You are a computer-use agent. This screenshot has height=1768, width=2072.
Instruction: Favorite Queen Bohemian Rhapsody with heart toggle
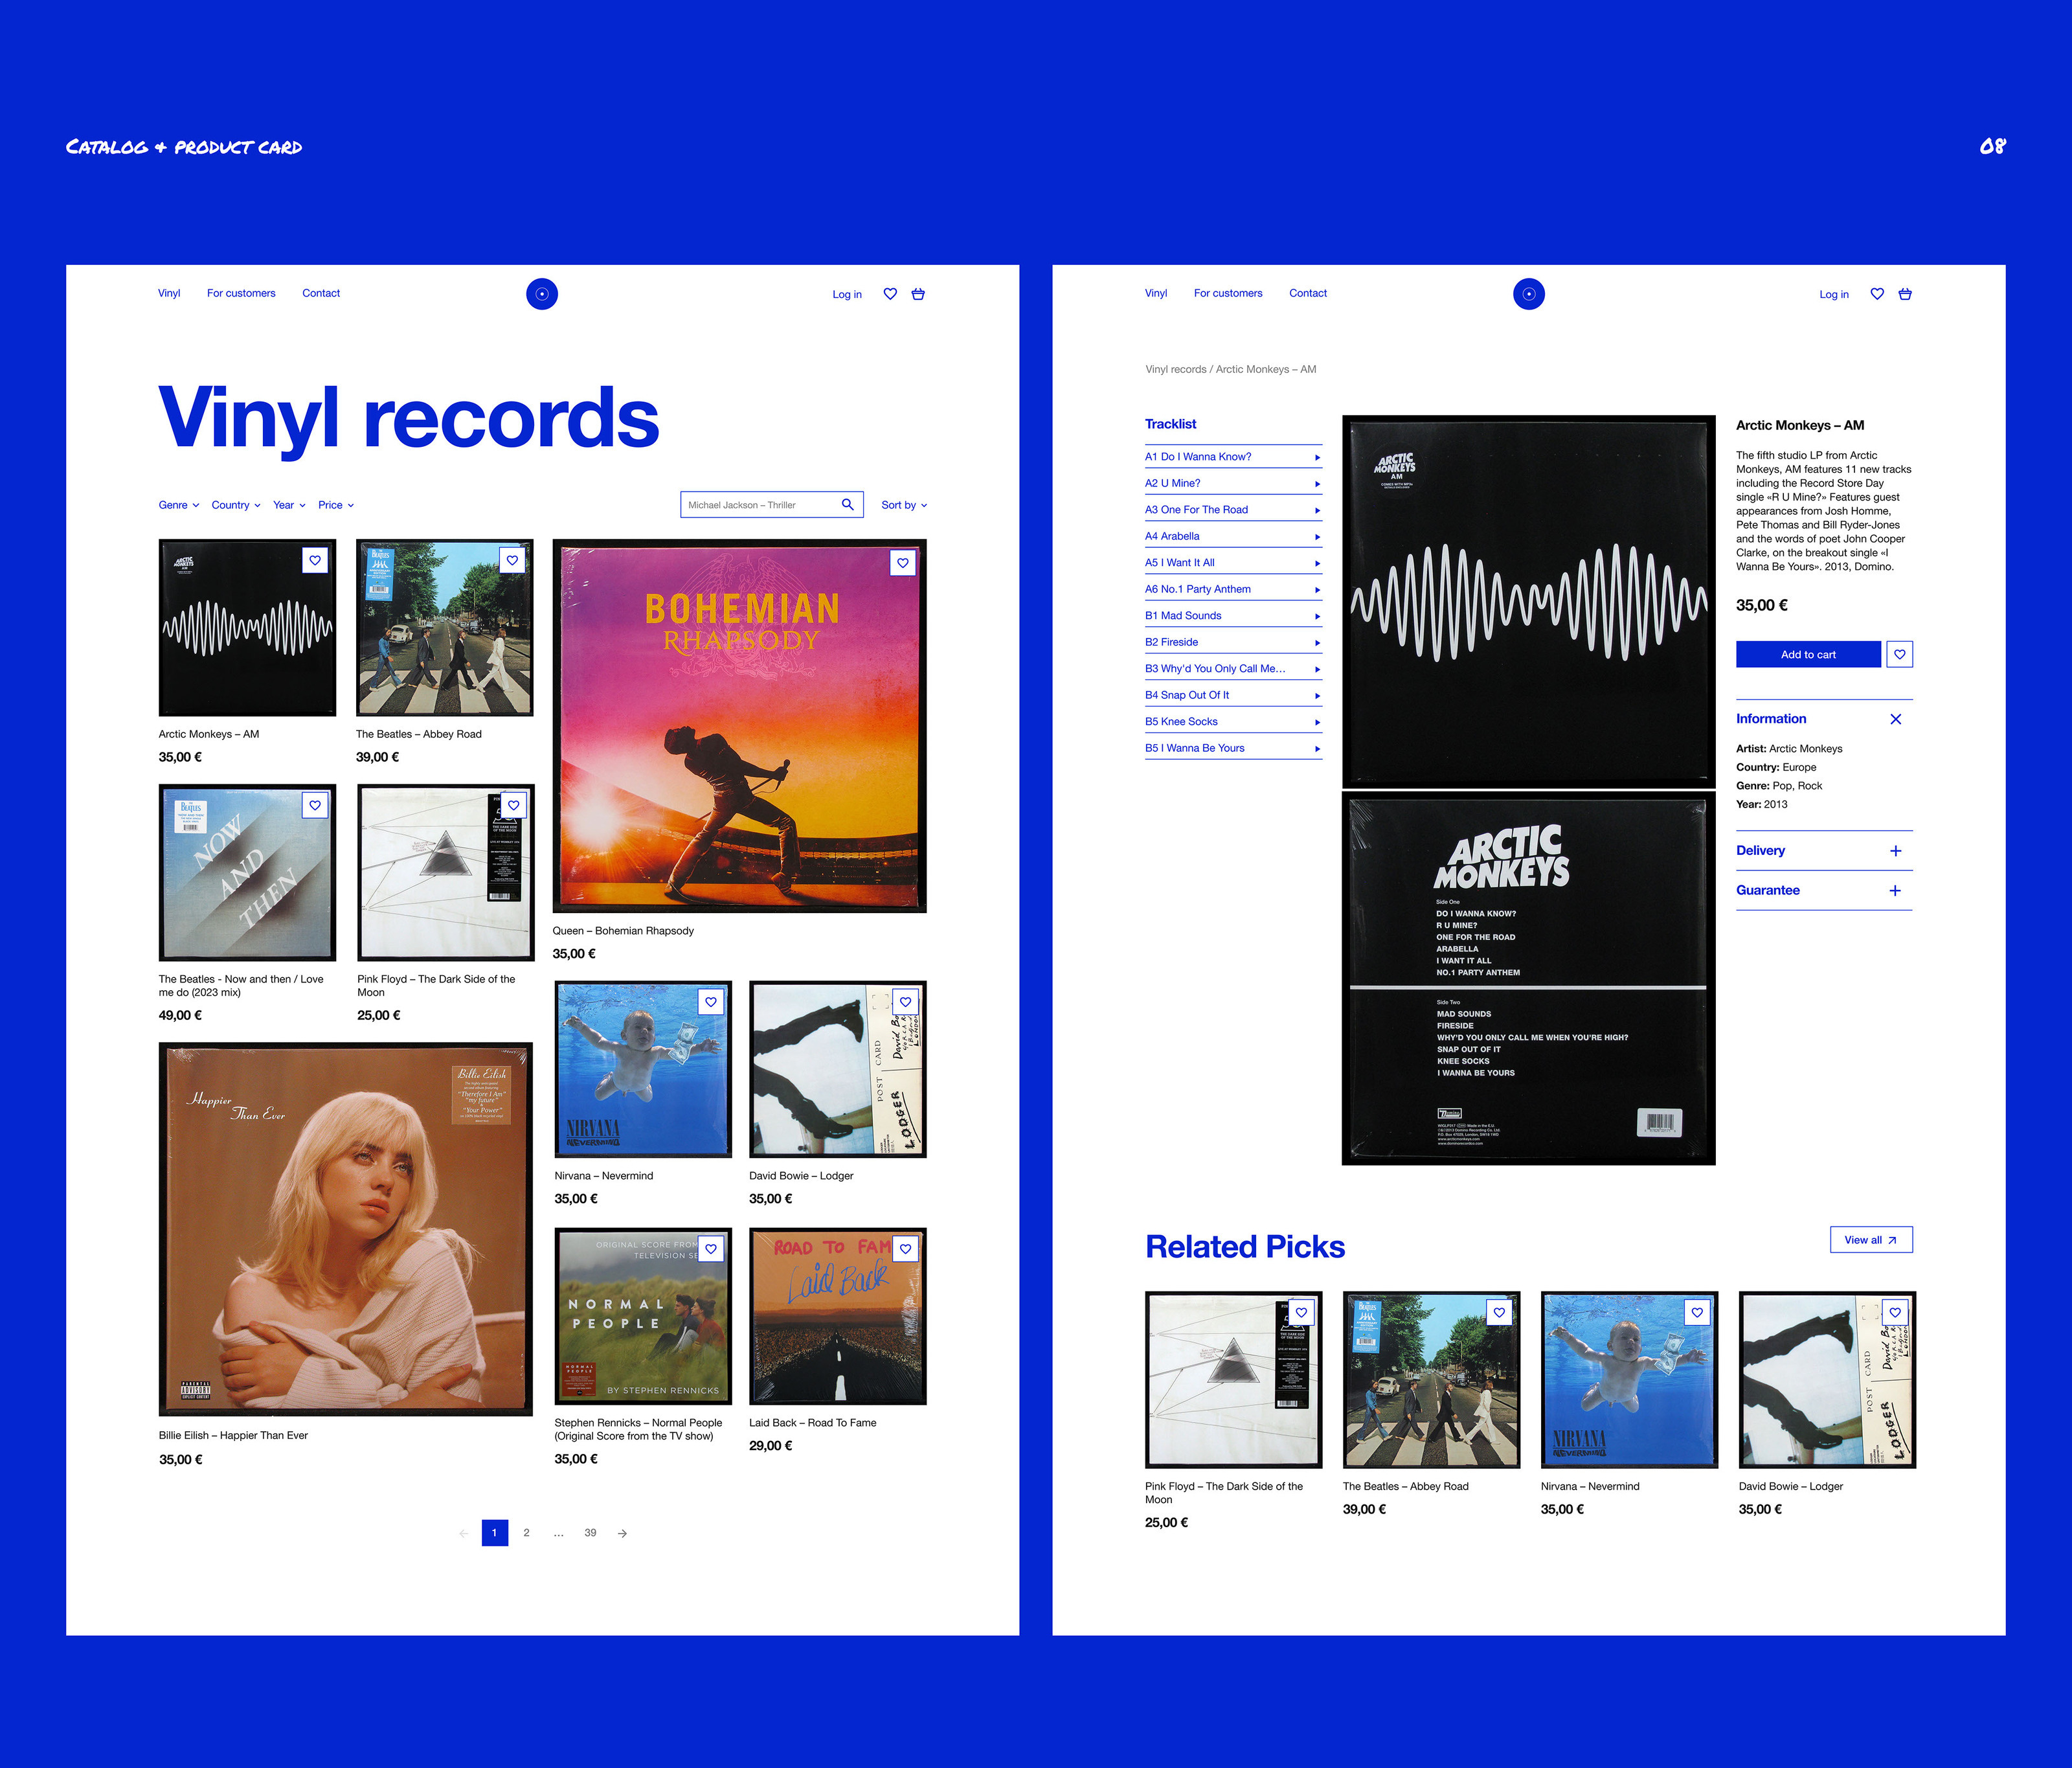902,563
